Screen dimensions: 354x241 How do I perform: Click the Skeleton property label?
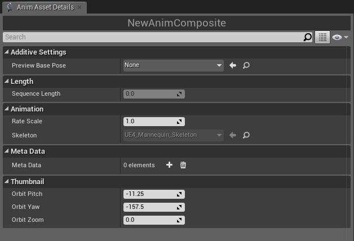(24, 135)
